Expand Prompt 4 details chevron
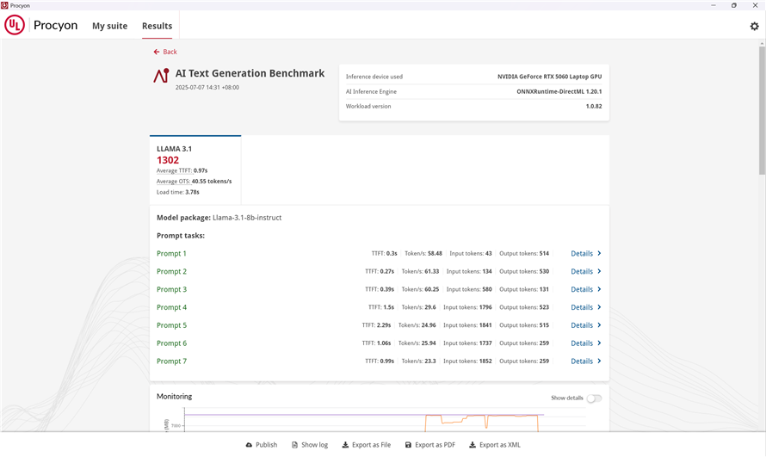The image size is (766, 457). (x=599, y=307)
